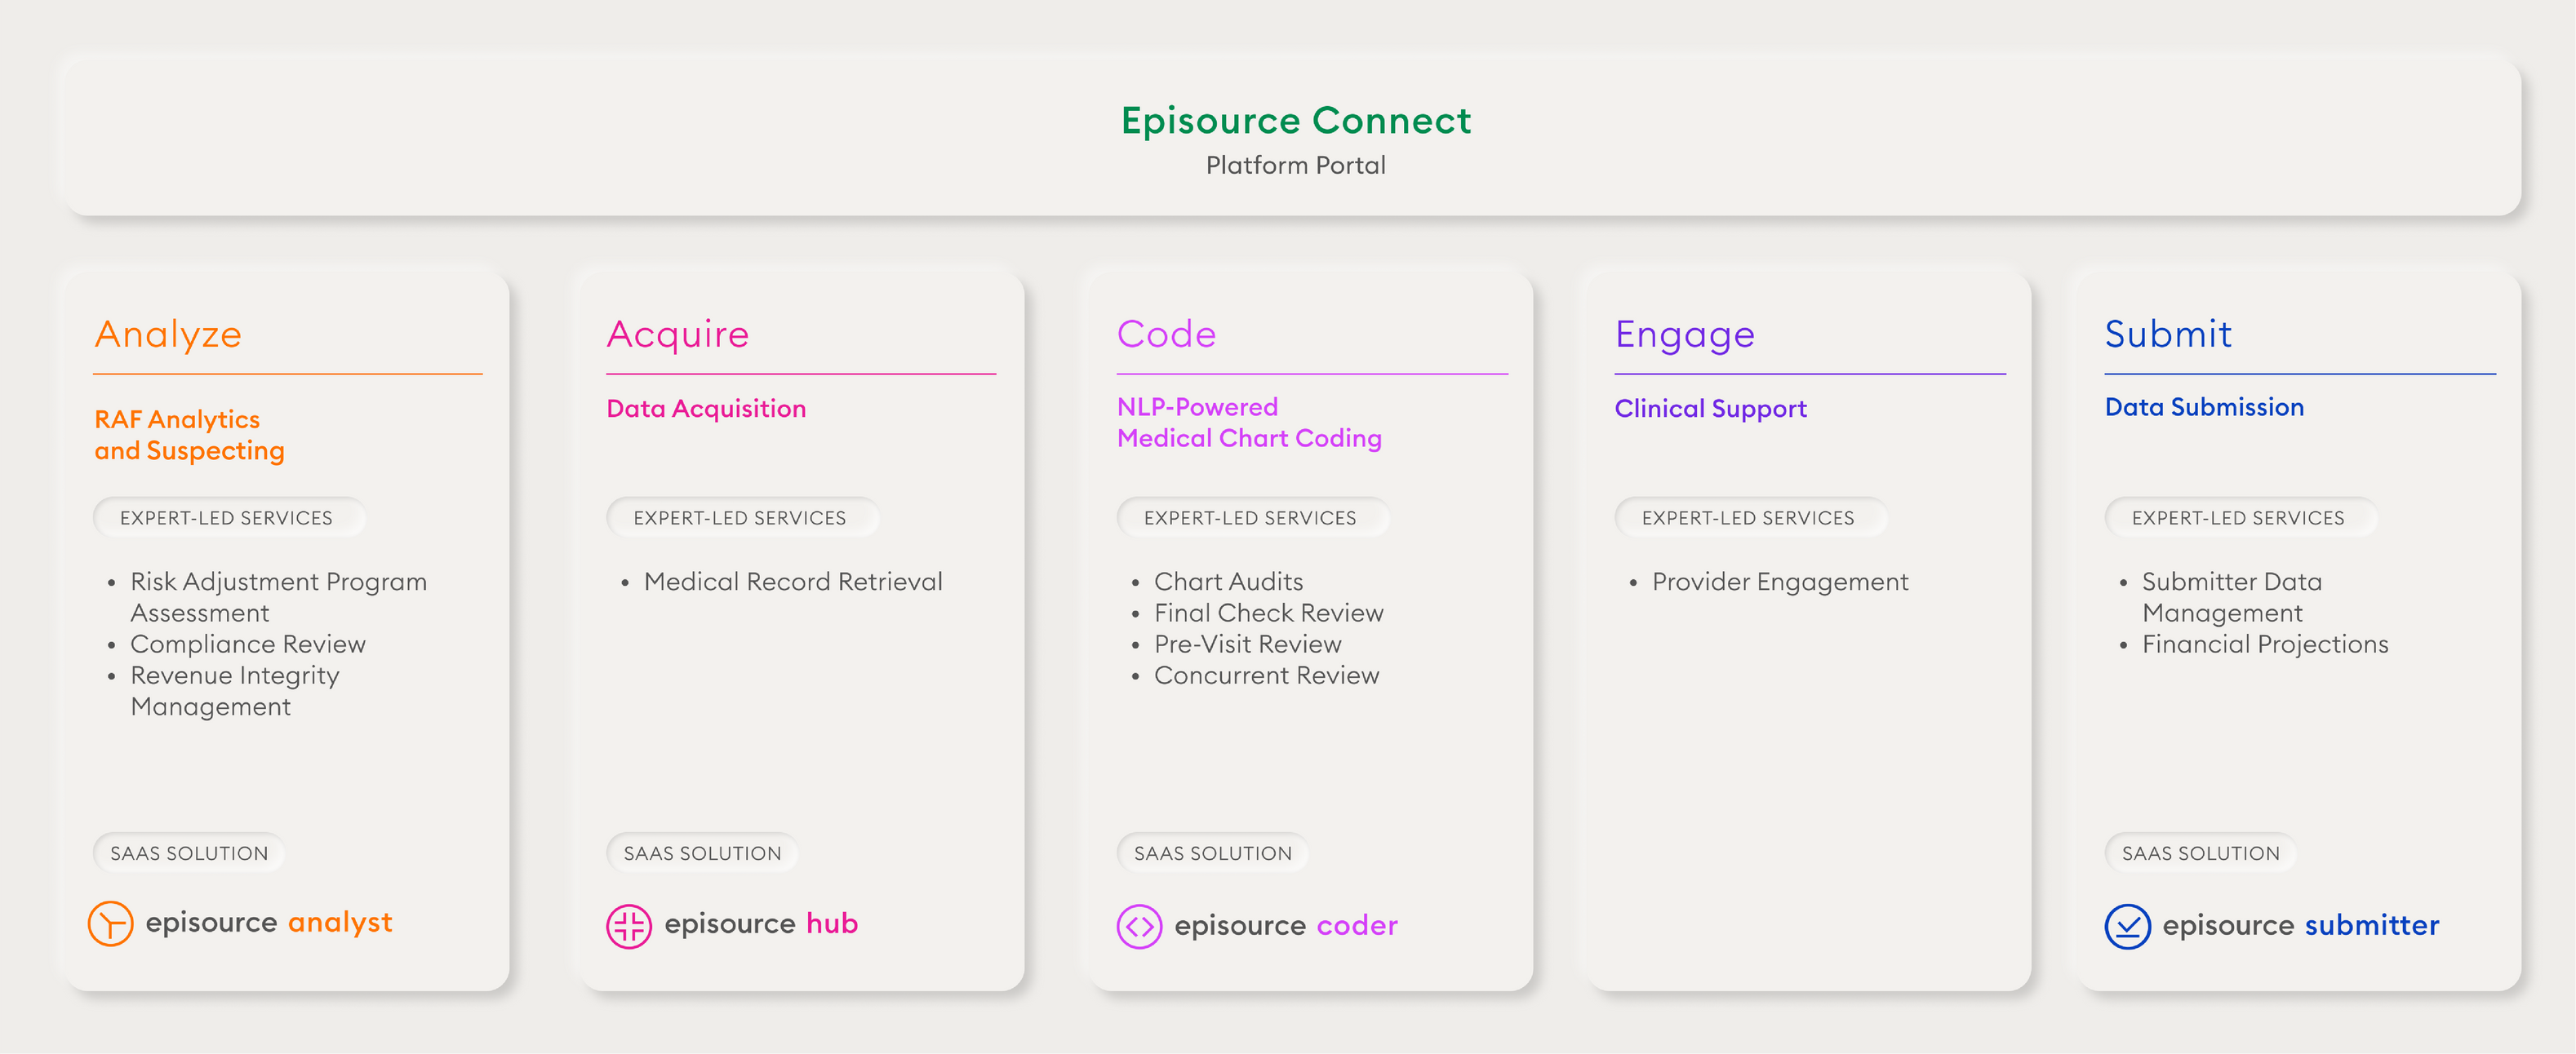
Task: Select the 'Financial Projections' item
Action: pos(2265,644)
